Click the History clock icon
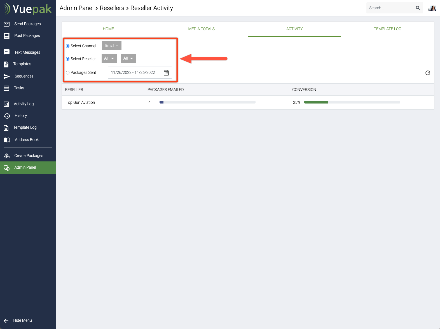Image resolution: width=440 pixels, height=329 pixels. point(7,116)
